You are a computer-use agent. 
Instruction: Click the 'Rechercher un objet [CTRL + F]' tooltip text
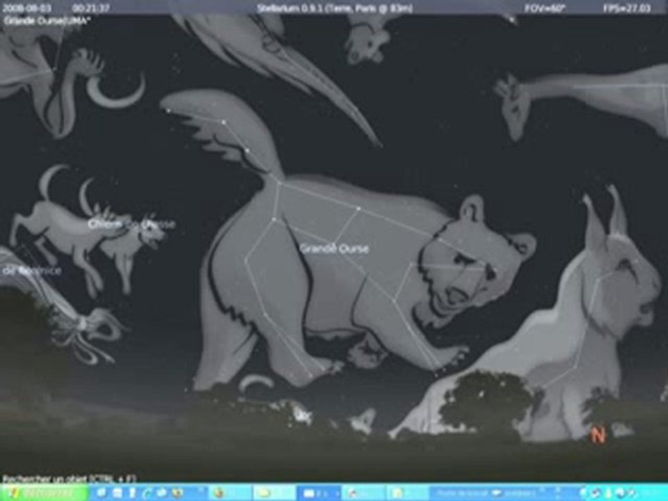coord(70,479)
